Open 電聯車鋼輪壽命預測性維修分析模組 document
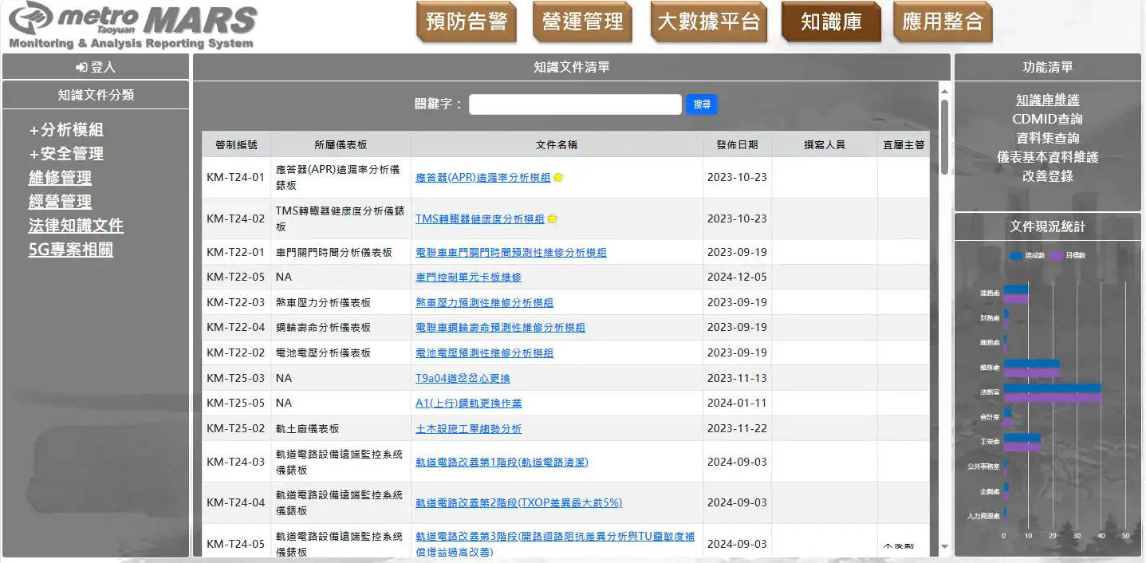Image resolution: width=1146 pixels, height=563 pixels. [500, 328]
